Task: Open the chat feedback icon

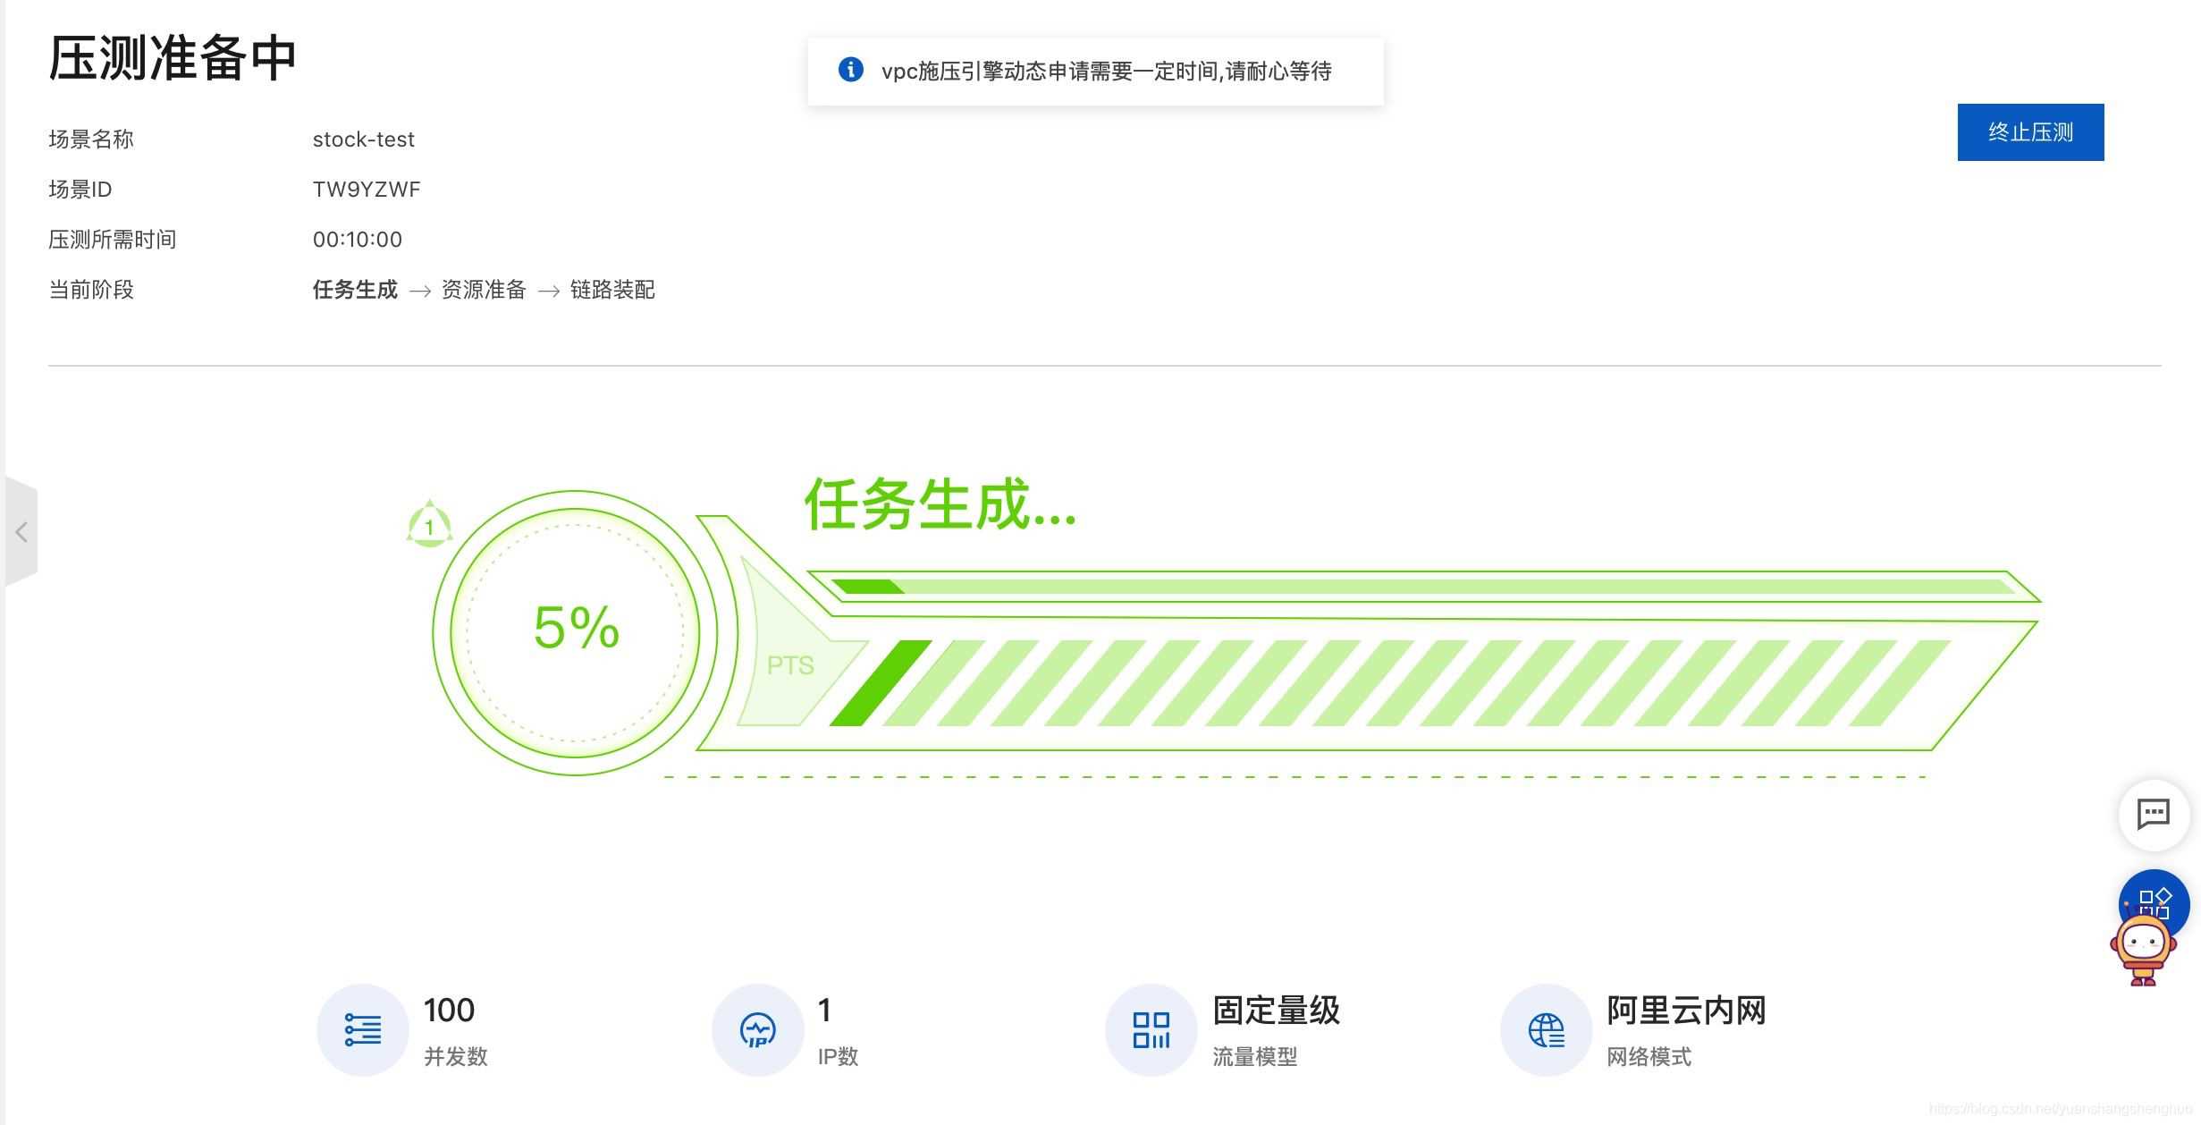Action: click(x=2153, y=815)
